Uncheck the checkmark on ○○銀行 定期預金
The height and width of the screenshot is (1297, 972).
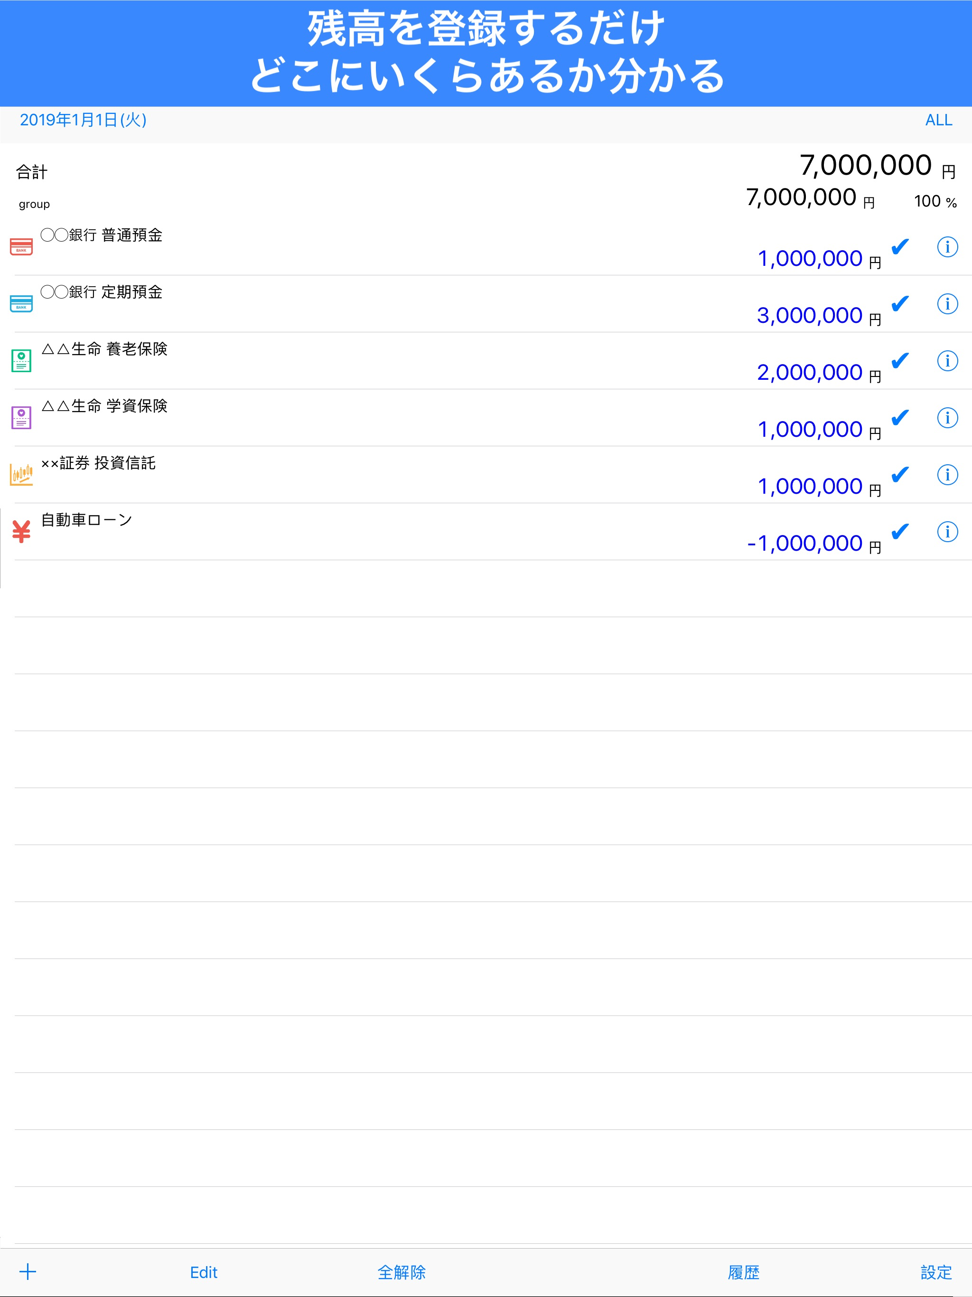click(899, 305)
